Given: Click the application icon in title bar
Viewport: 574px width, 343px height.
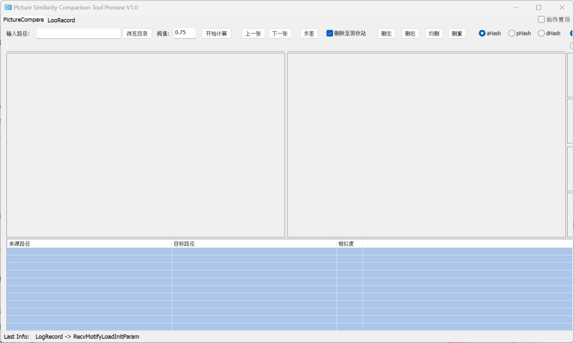Looking at the screenshot, I should click(x=8, y=7).
